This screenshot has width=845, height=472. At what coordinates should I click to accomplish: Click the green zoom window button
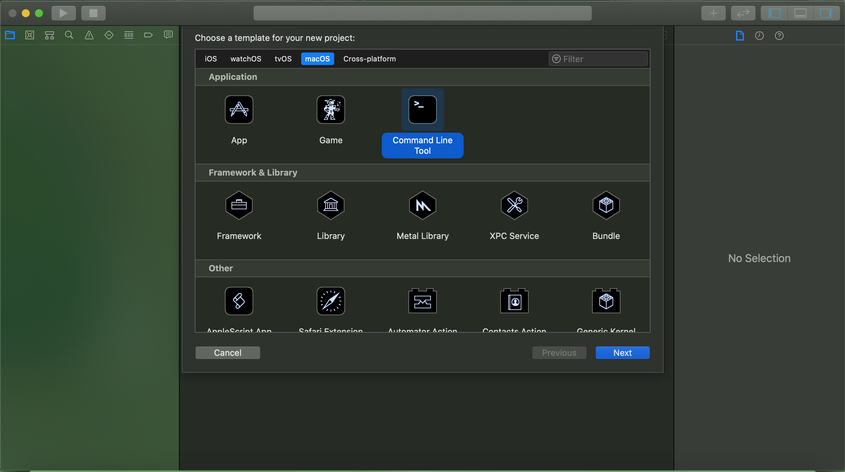coord(39,13)
